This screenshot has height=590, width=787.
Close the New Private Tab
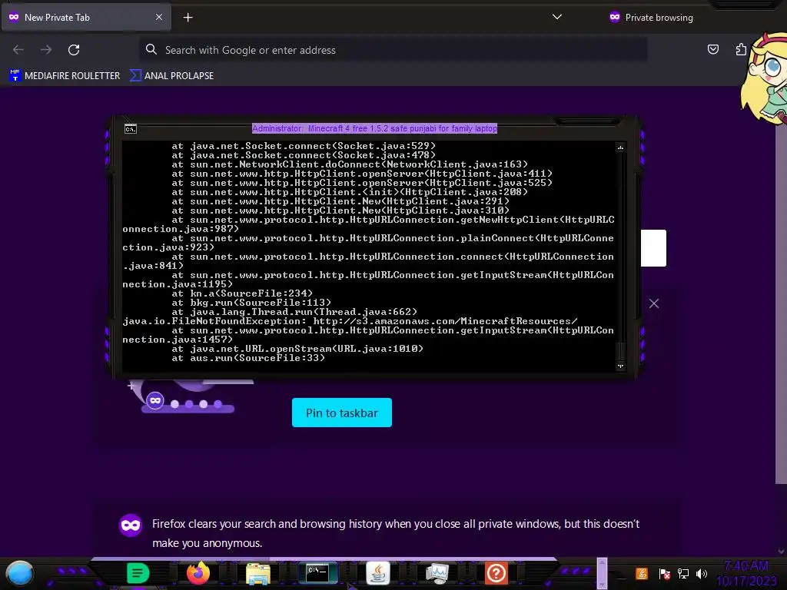(x=159, y=17)
